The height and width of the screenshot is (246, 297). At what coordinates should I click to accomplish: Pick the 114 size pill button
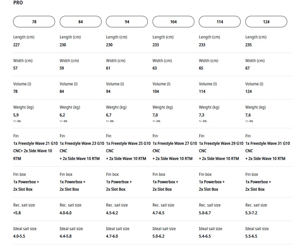pos(220,22)
